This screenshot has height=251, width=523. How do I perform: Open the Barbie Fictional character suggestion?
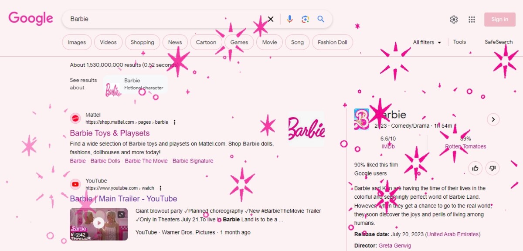click(x=135, y=85)
